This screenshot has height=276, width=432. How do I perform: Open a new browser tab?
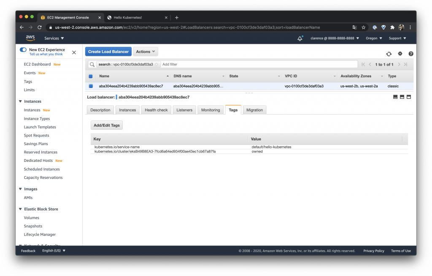(177, 17)
